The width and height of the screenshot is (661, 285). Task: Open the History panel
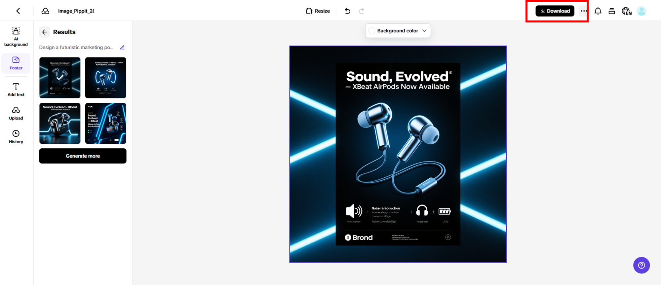coord(16,137)
